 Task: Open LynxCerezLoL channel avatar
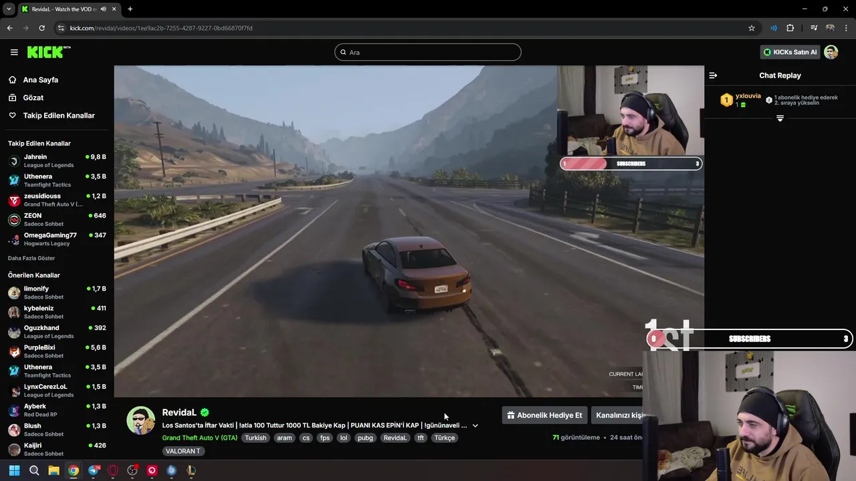pyautogui.click(x=14, y=391)
